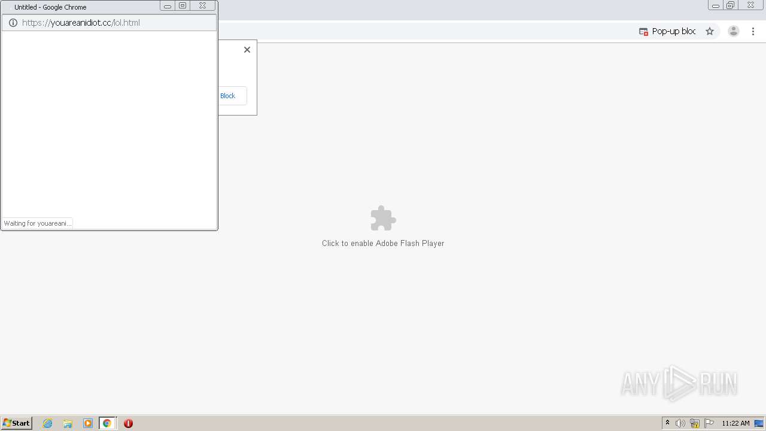Open Windows Media Player from taskbar
Image resolution: width=766 pixels, height=431 pixels.
[x=88, y=423]
